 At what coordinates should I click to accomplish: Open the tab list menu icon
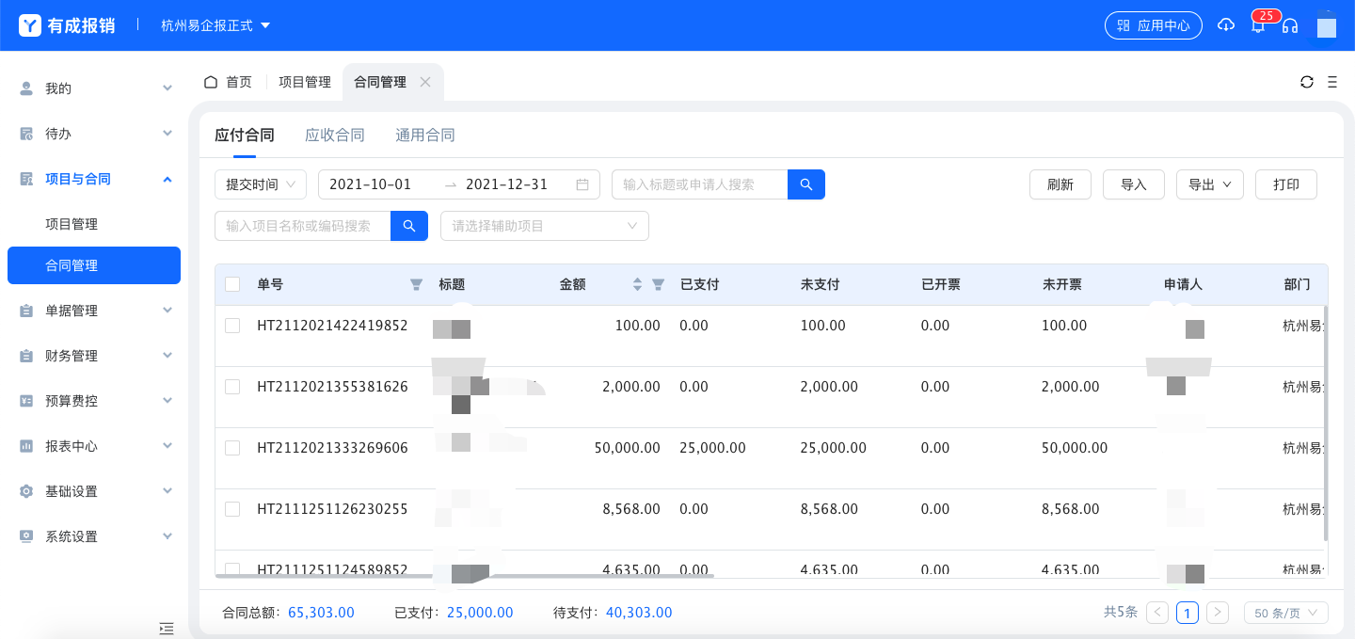(1332, 82)
